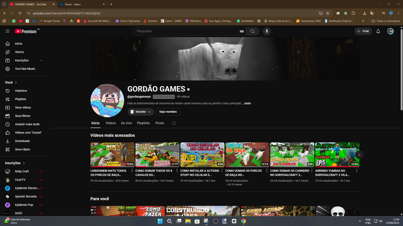Open the Hotmart bookmark
This screenshot has height=226, width=403.
pos(150,21)
